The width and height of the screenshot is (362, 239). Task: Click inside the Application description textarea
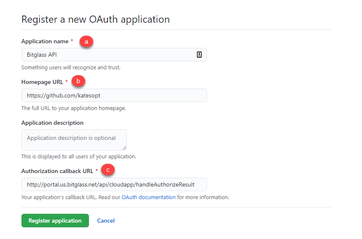click(74, 140)
